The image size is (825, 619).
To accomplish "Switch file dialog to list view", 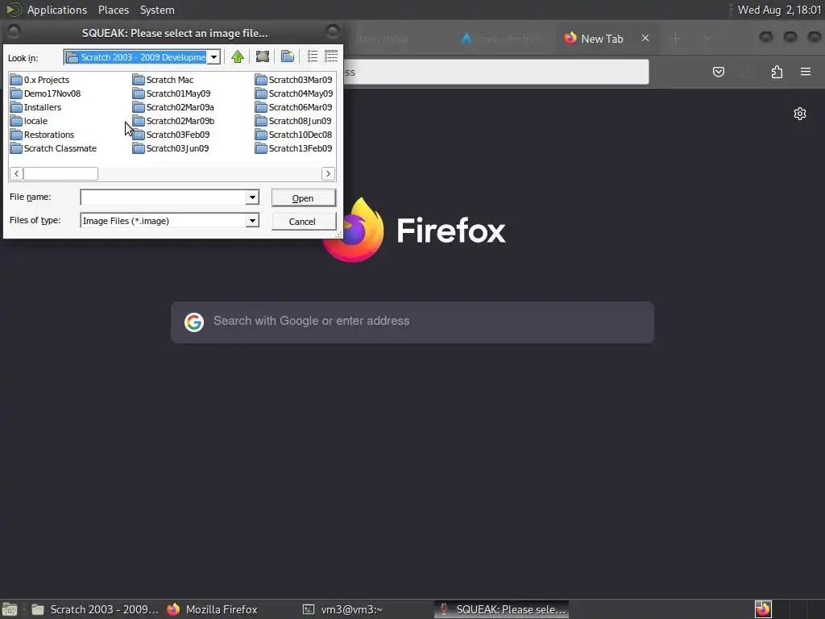I will (312, 57).
